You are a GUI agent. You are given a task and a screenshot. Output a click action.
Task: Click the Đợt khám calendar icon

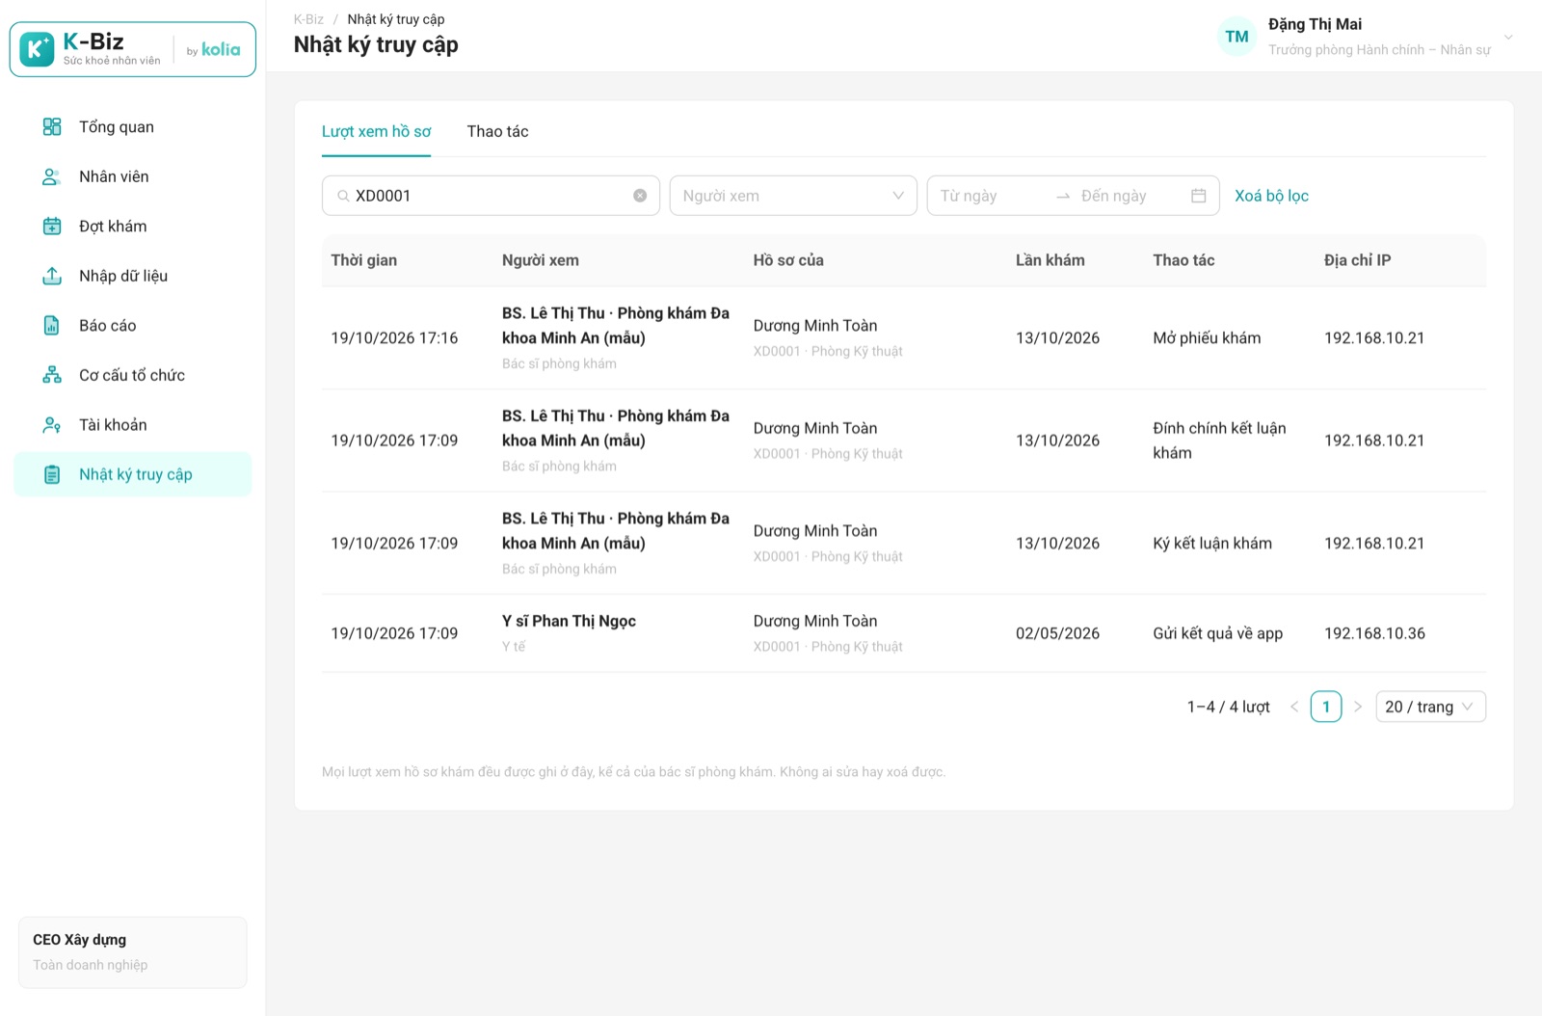coord(52,226)
